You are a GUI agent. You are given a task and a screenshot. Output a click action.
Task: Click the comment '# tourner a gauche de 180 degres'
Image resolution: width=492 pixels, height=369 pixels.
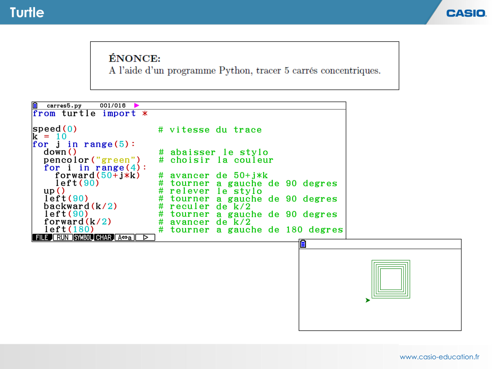[250, 230]
